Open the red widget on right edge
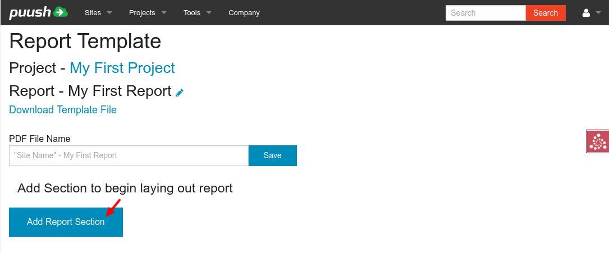Viewport: 609px width, 253px height. 597,141
